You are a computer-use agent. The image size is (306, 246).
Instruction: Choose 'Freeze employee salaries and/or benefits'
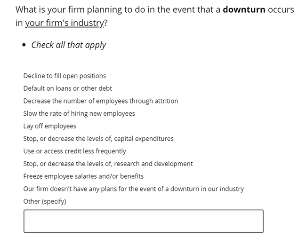[x=83, y=176]
